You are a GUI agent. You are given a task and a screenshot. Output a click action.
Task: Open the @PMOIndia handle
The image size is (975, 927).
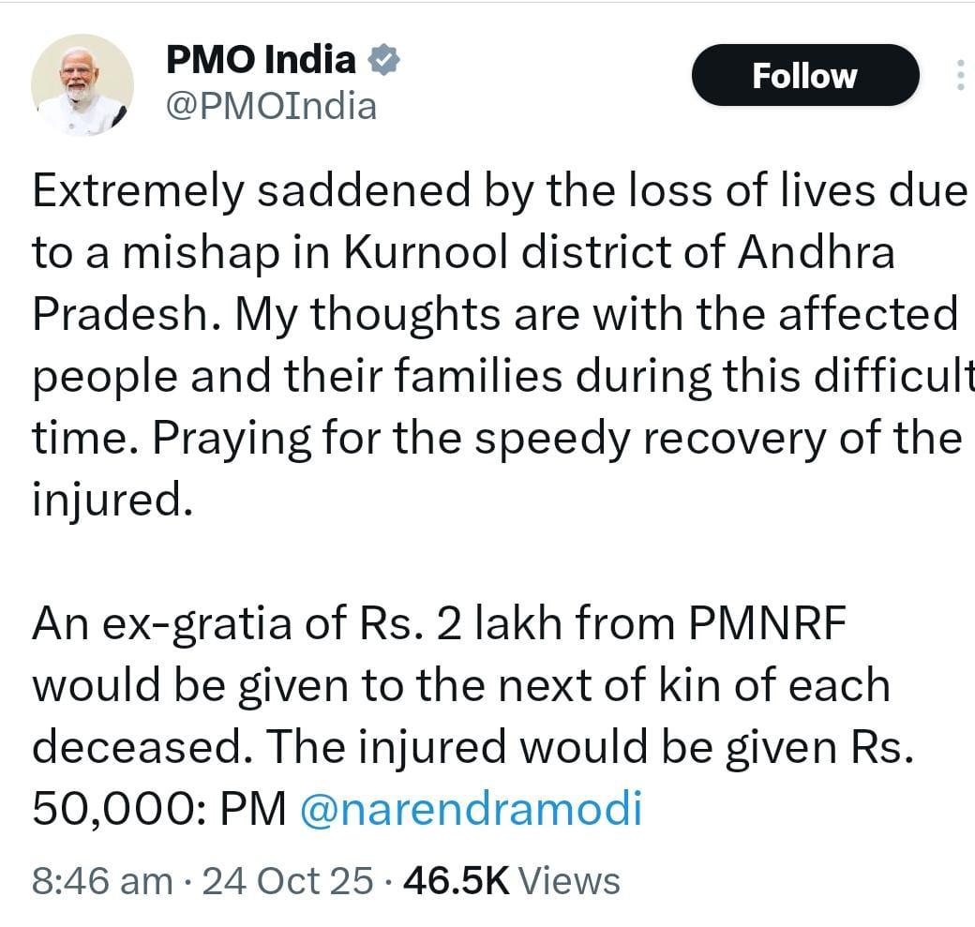click(x=271, y=106)
